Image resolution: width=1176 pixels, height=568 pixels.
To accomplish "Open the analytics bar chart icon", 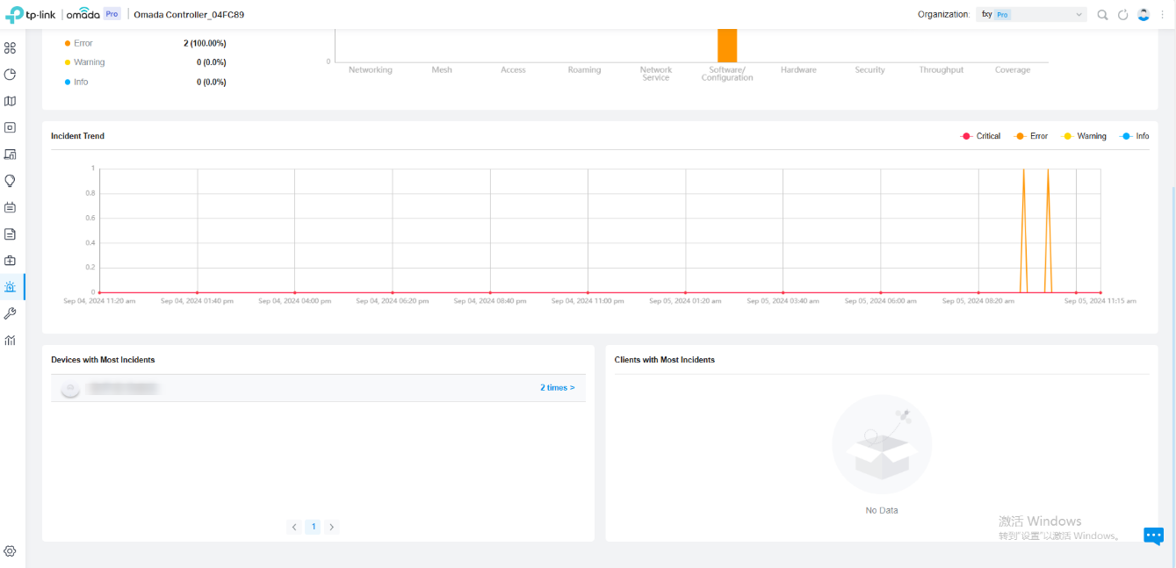I will [x=11, y=340].
